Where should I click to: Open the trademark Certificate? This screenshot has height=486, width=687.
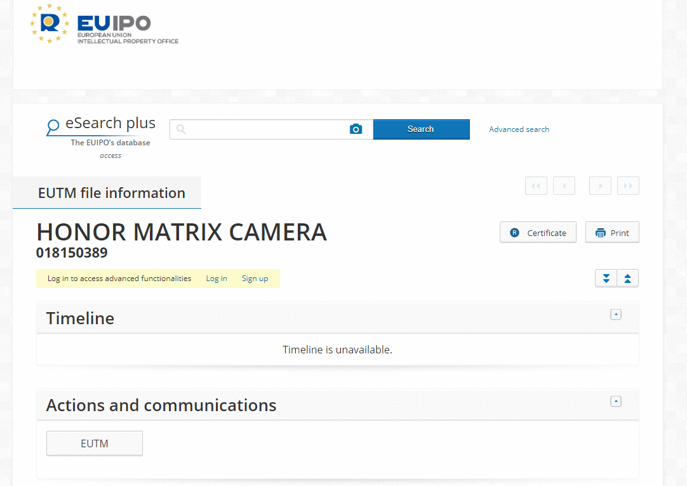click(x=538, y=232)
